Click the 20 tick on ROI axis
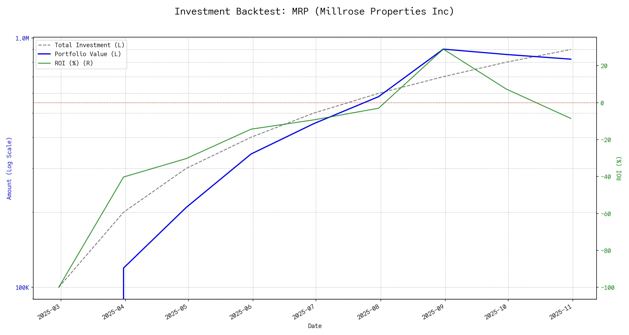This screenshot has width=629, height=335. pyautogui.click(x=604, y=66)
